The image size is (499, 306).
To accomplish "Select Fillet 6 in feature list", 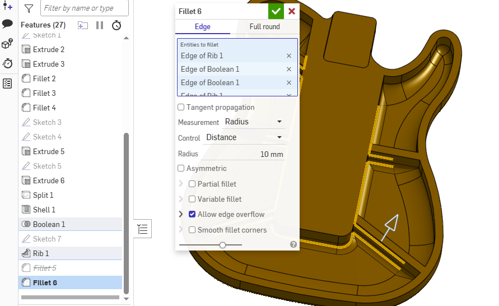I will coord(71,283).
